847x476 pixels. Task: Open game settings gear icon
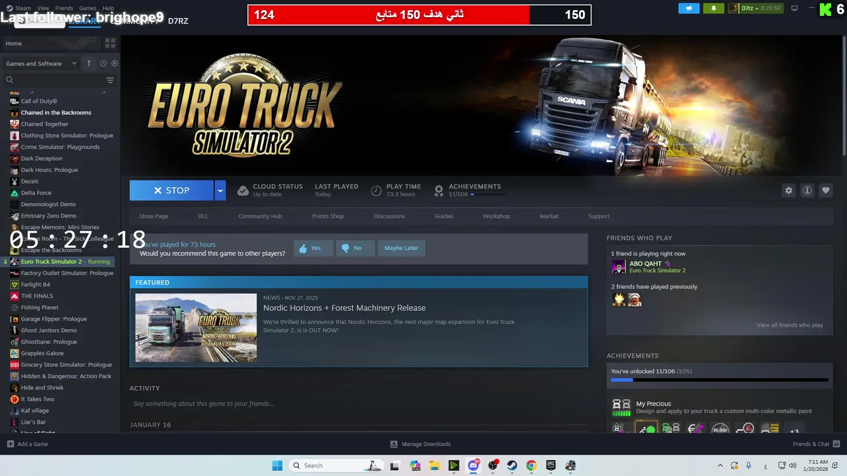(x=789, y=190)
